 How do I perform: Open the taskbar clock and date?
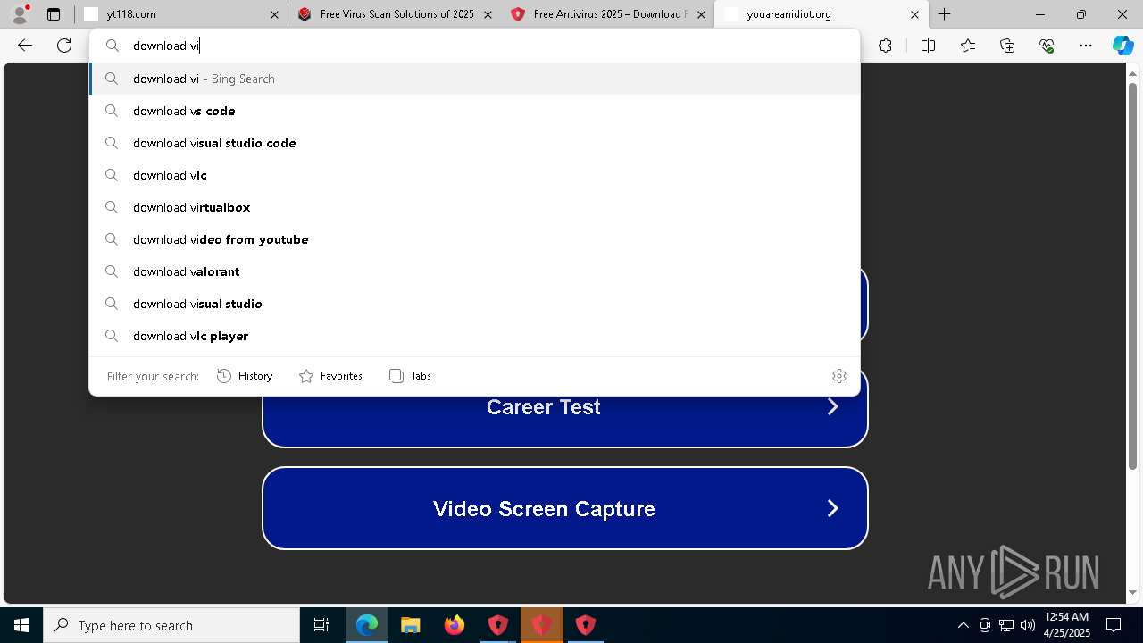click(1066, 625)
